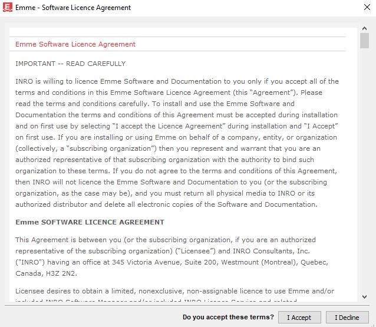376x327 pixels.
Task: Click the bold Emme SOFTWARE LICENCE AGREEMENT heading
Action: click(x=90, y=222)
